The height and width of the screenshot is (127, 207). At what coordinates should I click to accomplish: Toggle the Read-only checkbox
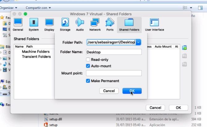point(88,59)
